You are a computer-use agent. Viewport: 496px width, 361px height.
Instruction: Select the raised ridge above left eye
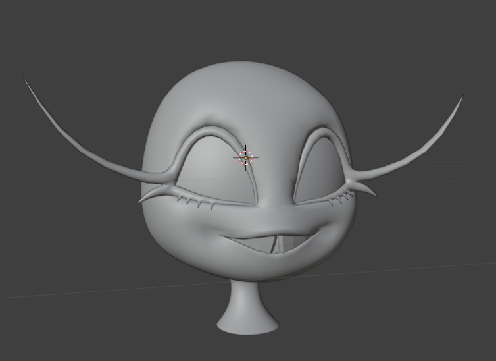coord(212,132)
